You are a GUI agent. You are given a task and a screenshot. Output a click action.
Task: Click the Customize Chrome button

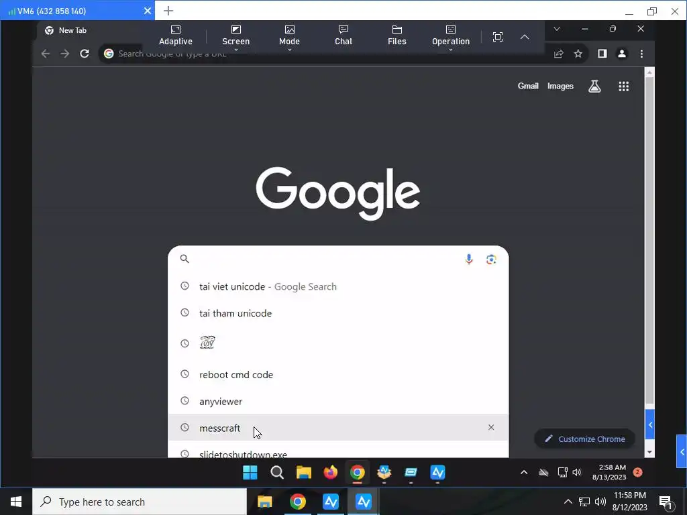(585, 439)
